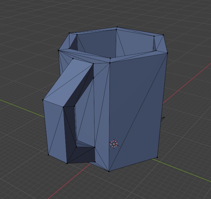Select the topmost outer rim vertex of the mug

coord(117,27)
